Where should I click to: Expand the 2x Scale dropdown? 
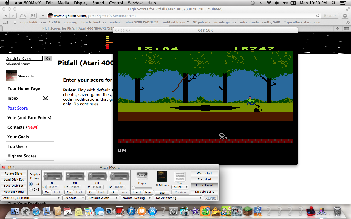pyautogui.click(x=74, y=198)
